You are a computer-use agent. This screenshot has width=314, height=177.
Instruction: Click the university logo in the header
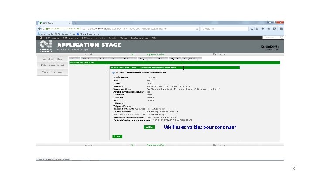pos(46,46)
